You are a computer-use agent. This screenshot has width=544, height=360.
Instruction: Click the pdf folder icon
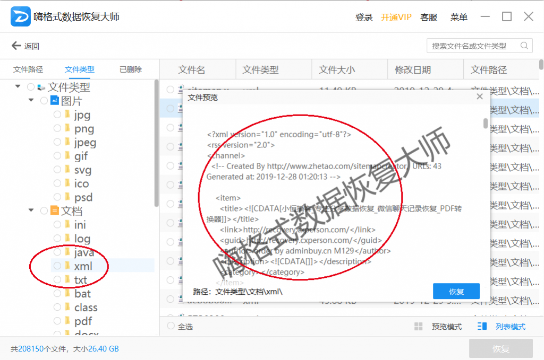pos(67,321)
